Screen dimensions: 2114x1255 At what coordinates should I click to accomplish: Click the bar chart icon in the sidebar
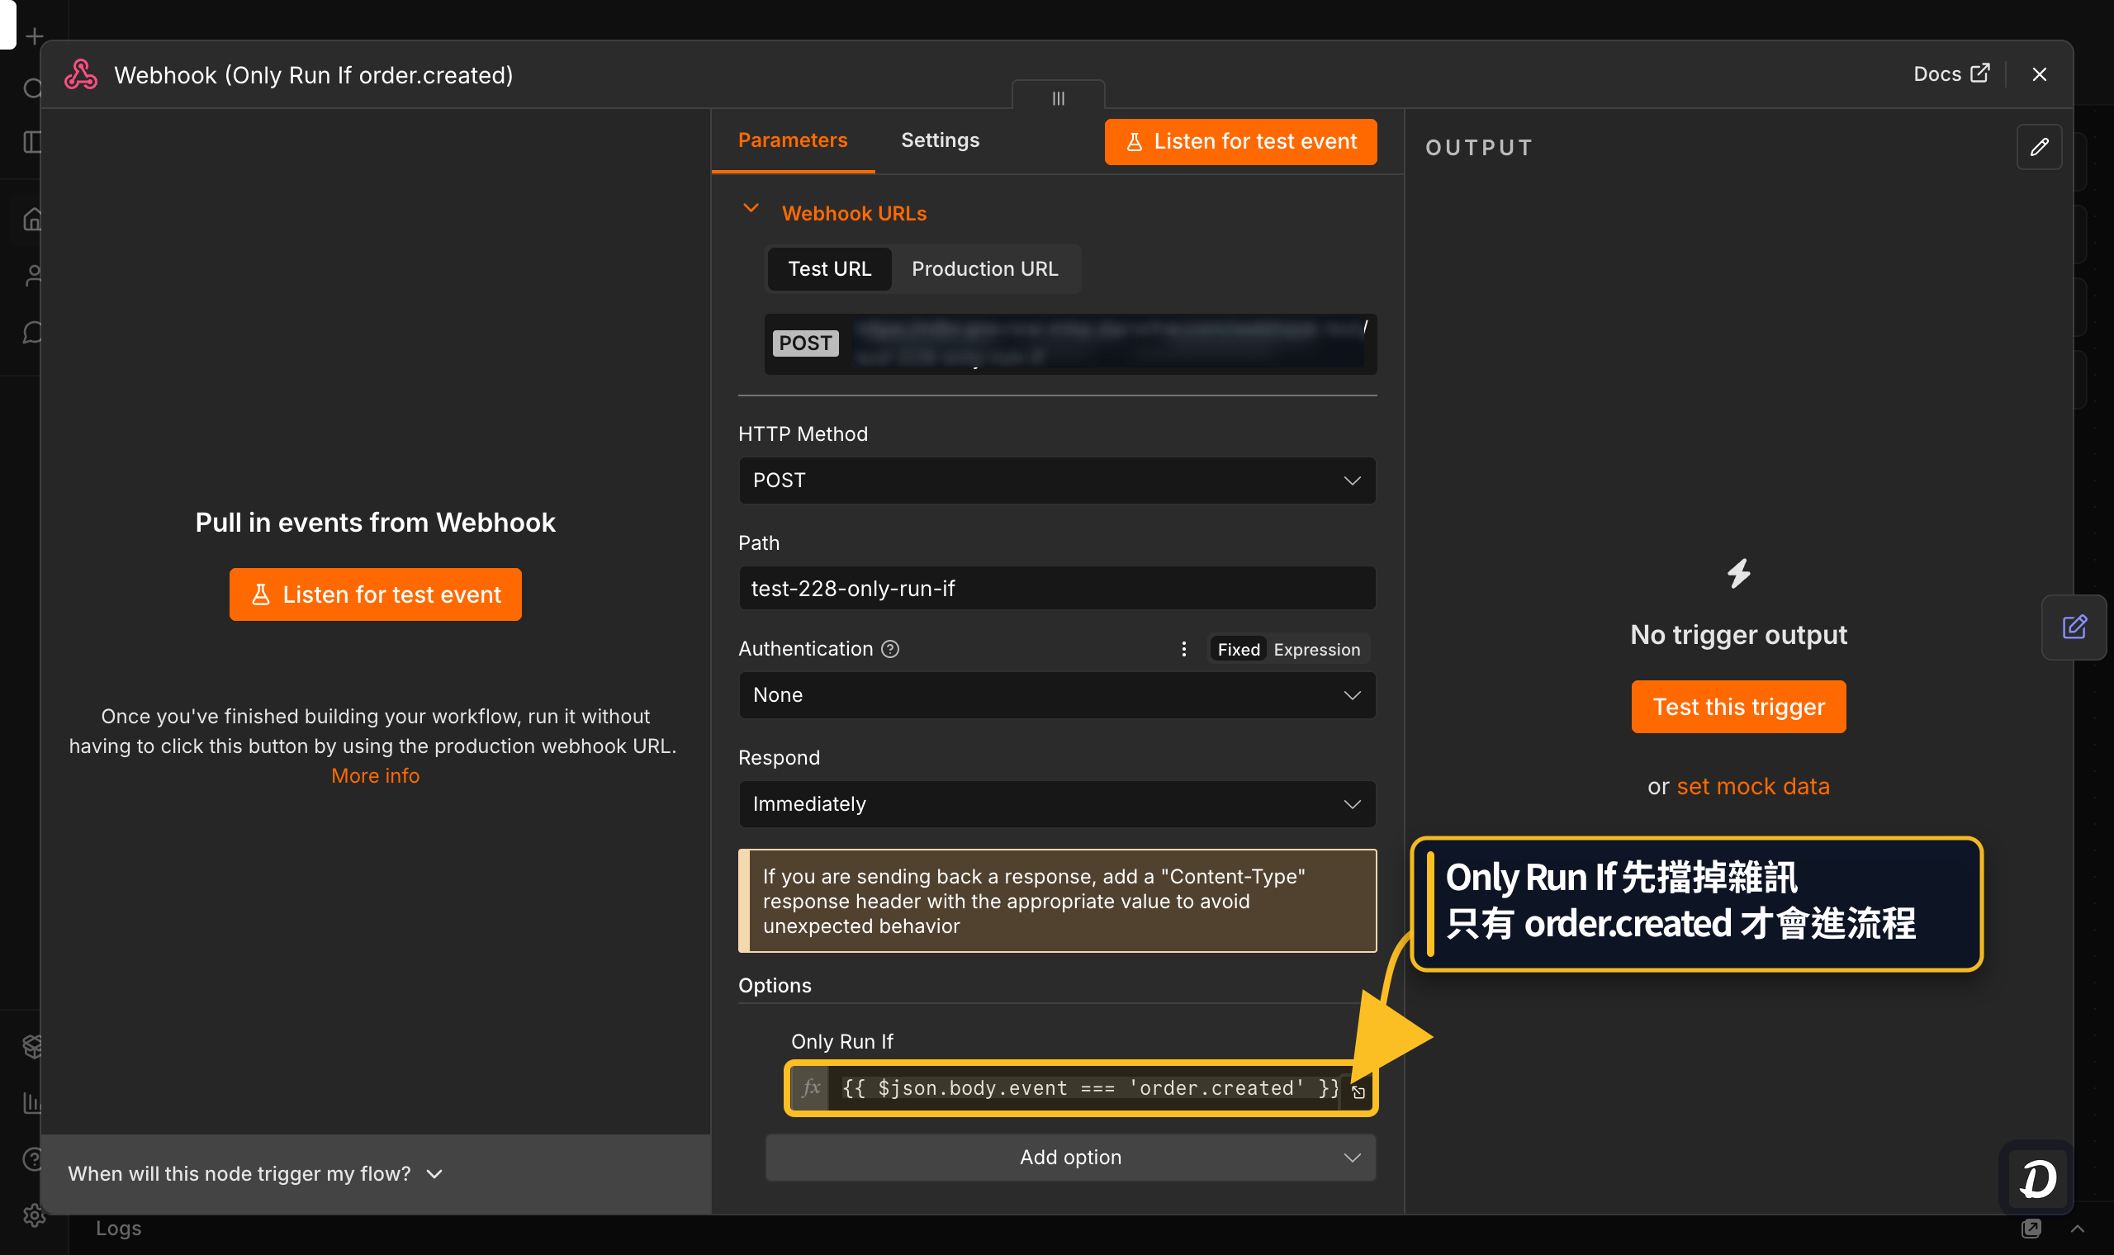(x=33, y=1102)
